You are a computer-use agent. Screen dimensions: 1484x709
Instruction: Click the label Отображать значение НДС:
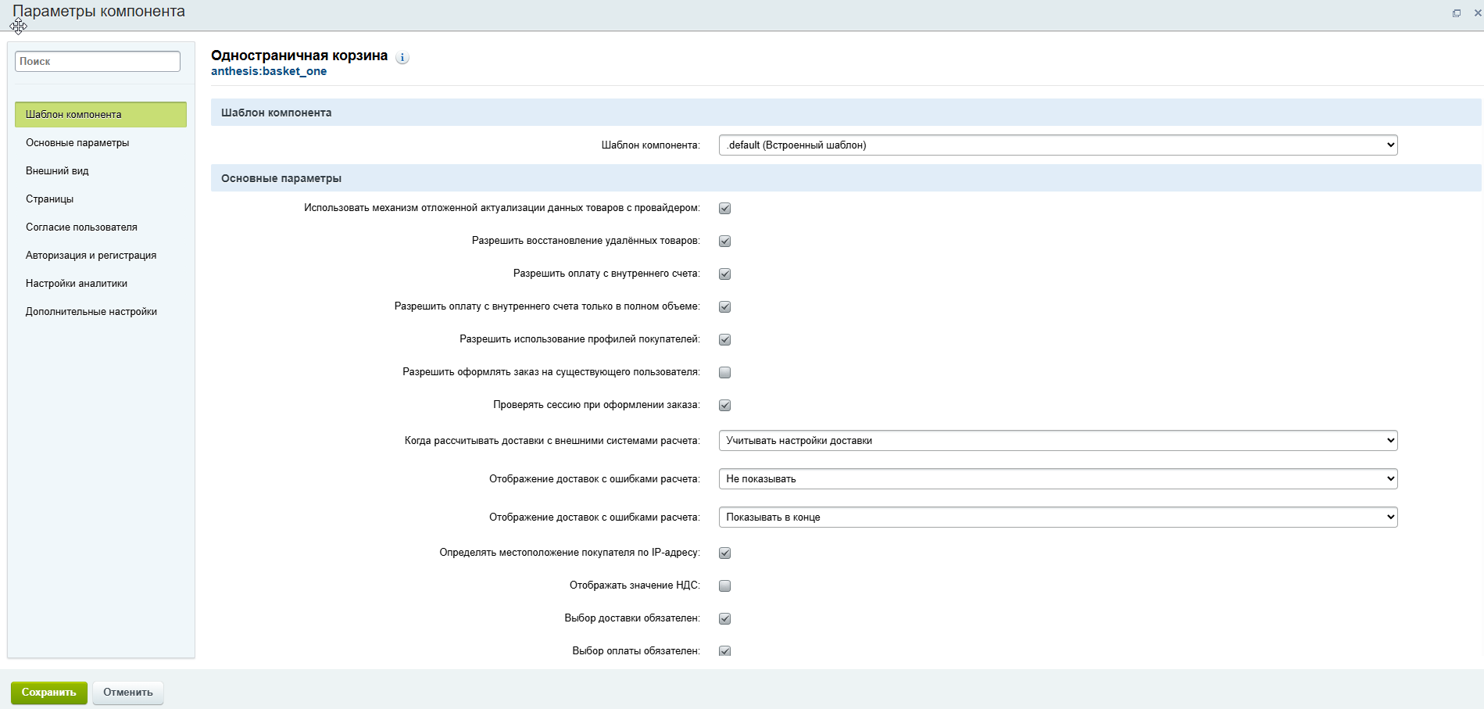coord(635,585)
